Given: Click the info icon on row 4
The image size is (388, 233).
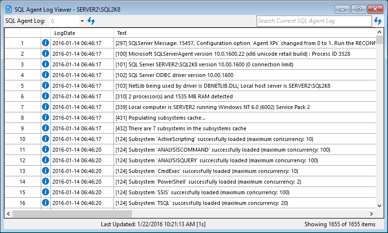Looking at the screenshot, I should [46, 75].
